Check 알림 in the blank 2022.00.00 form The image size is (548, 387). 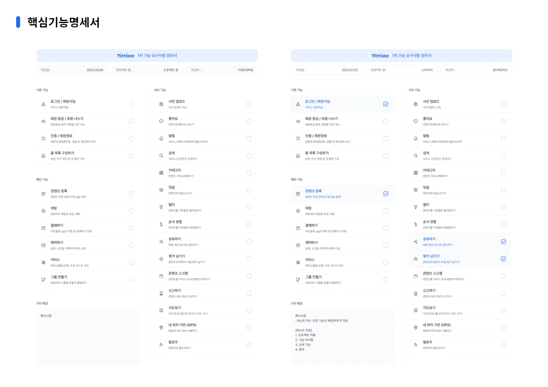pyautogui.click(x=249, y=138)
